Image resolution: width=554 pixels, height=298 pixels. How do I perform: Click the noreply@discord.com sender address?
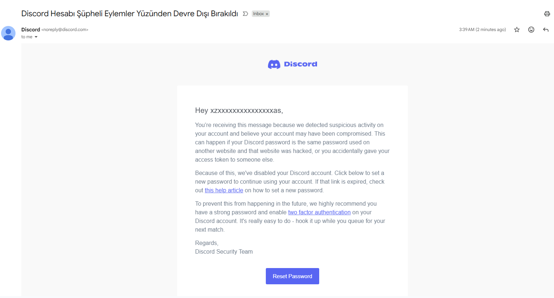[x=65, y=30]
